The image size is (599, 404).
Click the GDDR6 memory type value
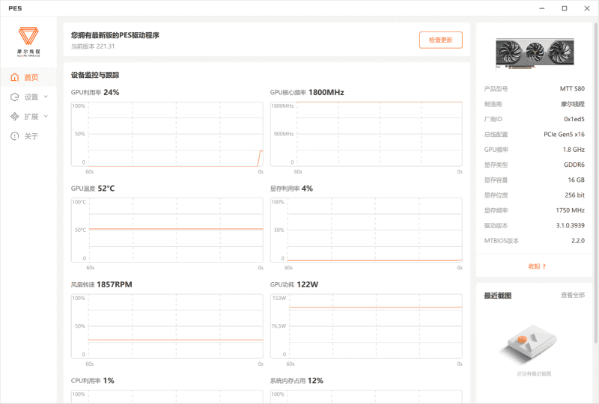click(x=574, y=165)
